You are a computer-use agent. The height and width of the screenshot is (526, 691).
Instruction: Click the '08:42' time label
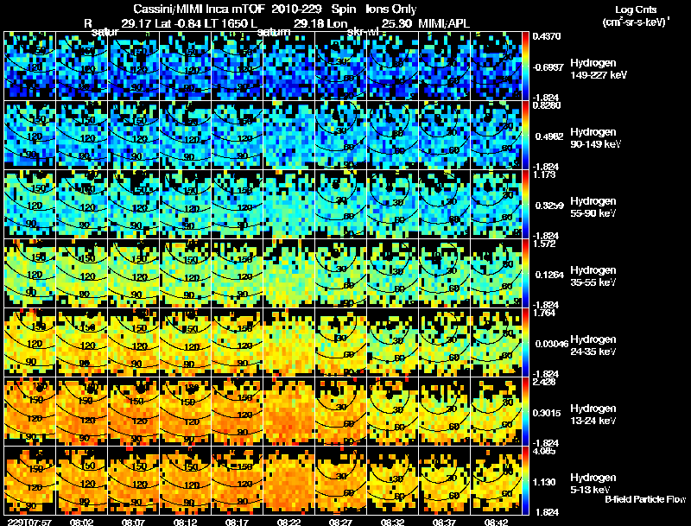click(x=496, y=523)
